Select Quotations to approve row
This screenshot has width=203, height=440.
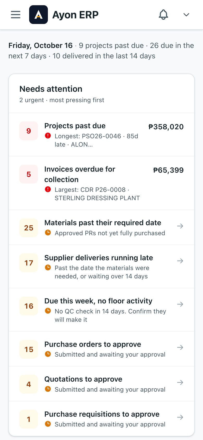(102, 384)
